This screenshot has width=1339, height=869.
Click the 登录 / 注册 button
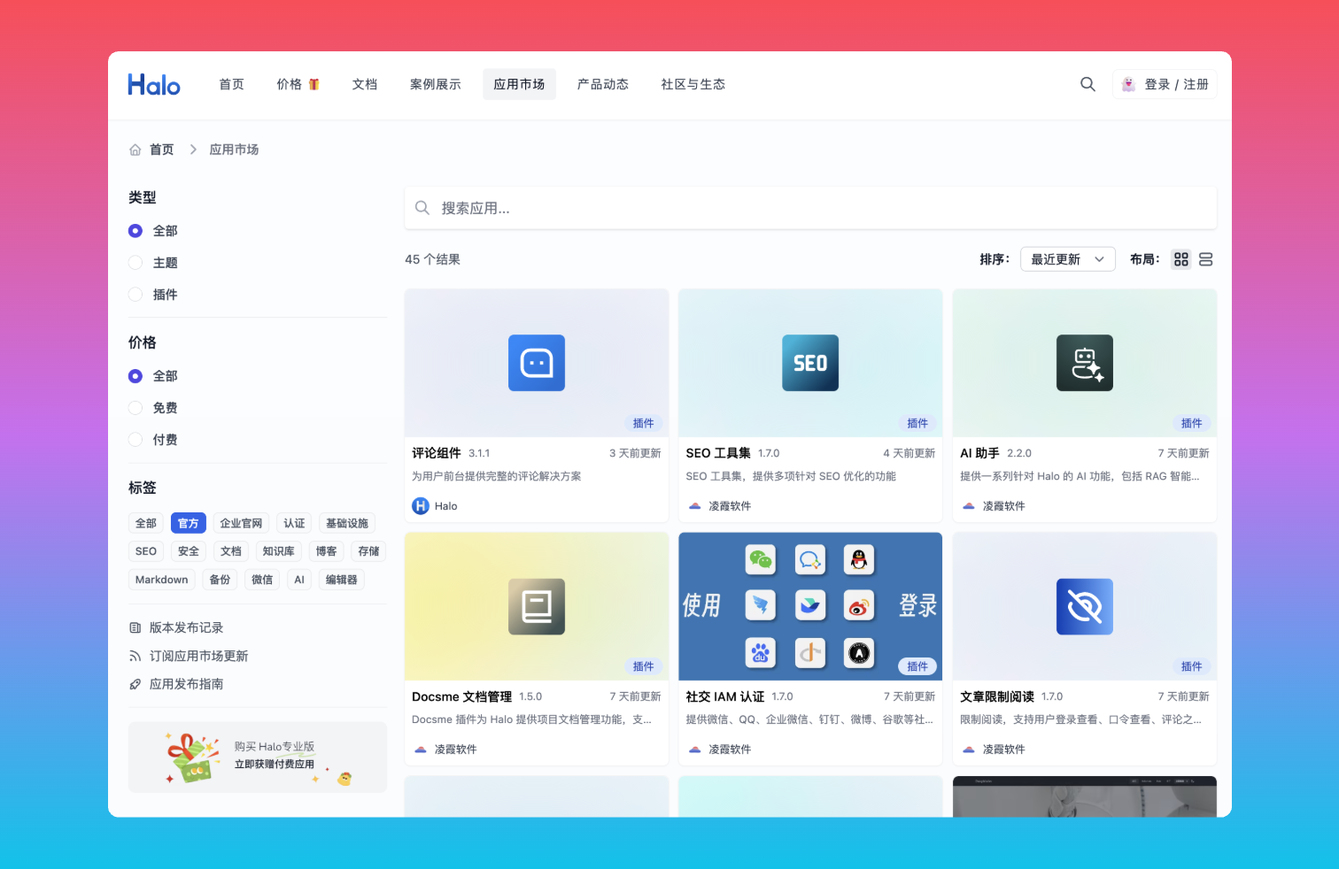[x=1165, y=83]
